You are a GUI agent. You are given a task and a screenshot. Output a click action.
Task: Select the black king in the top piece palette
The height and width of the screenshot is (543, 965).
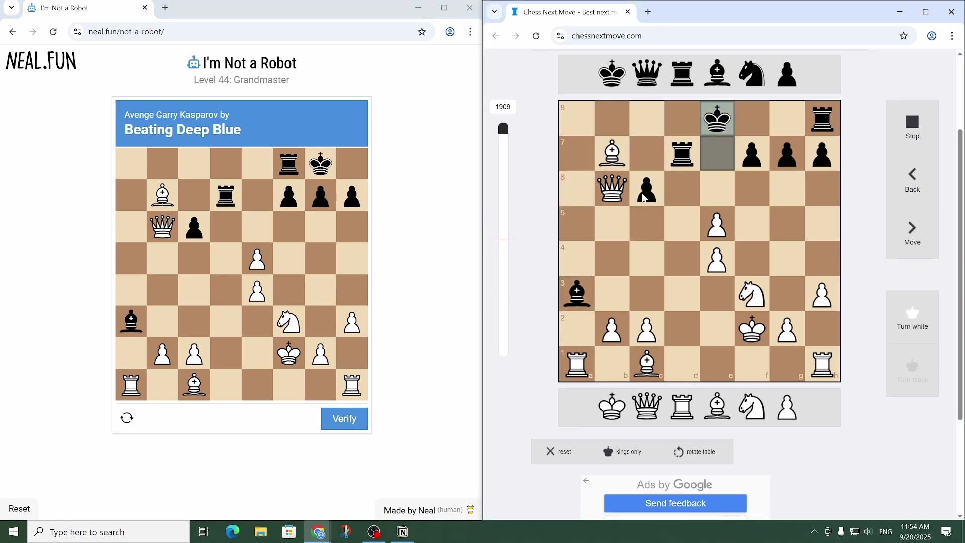point(612,74)
